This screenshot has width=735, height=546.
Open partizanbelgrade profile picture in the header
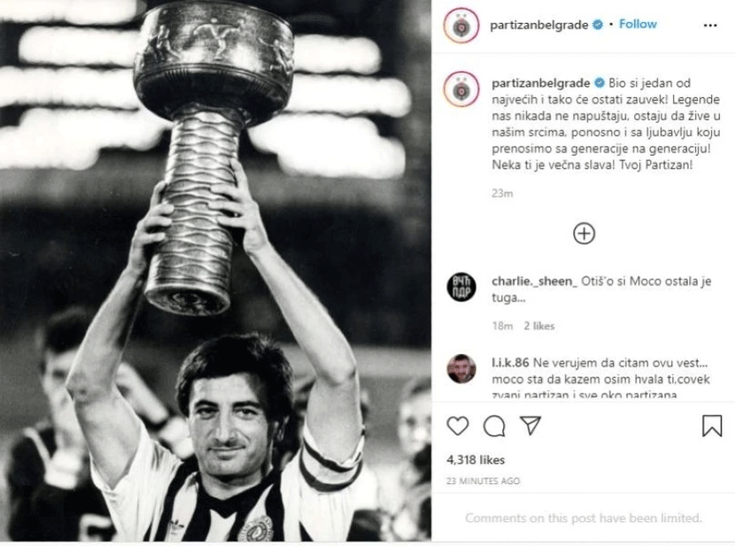461,26
